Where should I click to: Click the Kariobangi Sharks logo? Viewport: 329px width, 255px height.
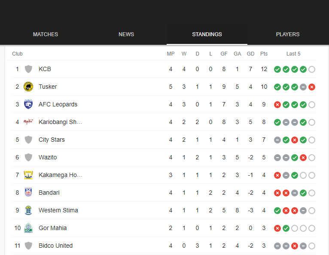[x=28, y=122]
